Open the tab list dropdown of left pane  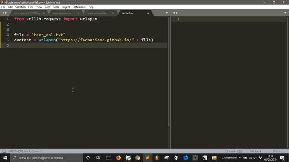[167, 13]
